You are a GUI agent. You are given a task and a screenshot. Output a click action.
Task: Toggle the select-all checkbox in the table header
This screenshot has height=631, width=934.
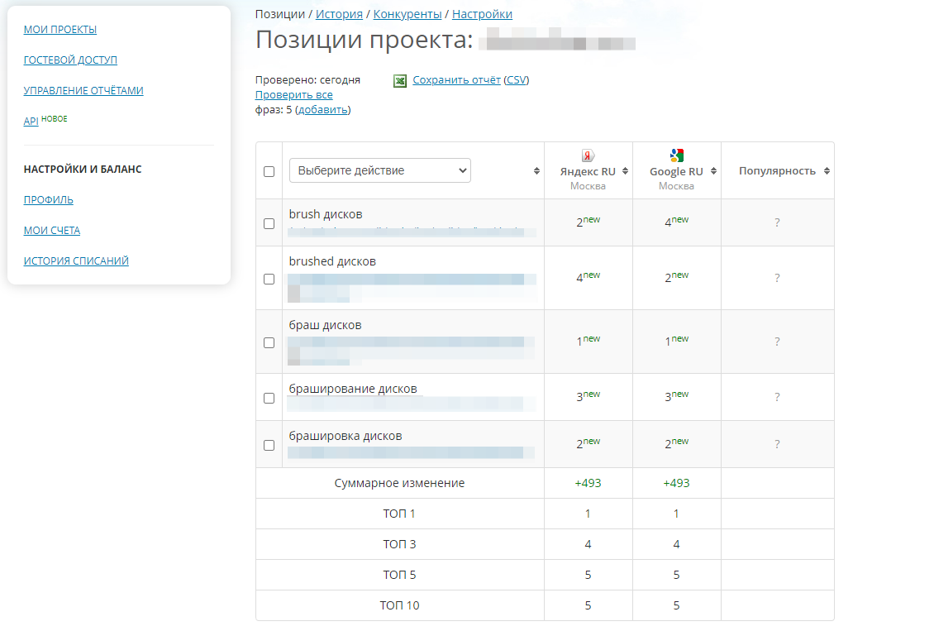[269, 170]
